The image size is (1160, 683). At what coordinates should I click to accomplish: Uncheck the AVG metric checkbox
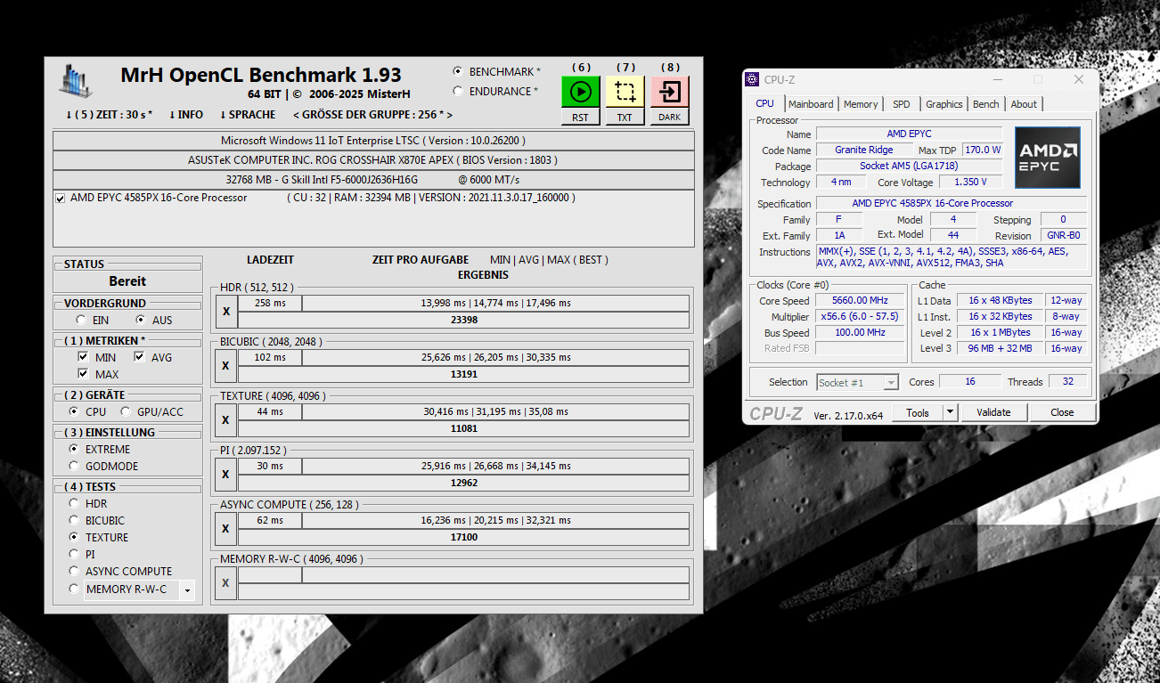(139, 357)
